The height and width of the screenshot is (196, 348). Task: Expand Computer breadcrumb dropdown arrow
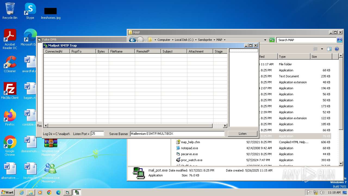pyautogui.click(x=173, y=40)
